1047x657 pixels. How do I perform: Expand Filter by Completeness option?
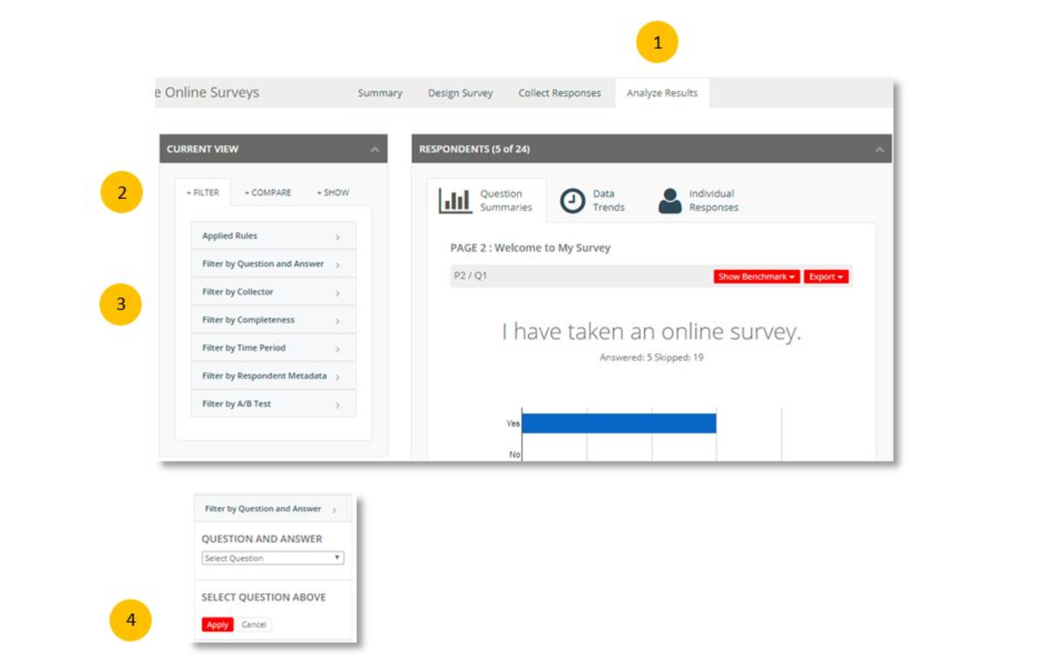point(272,320)
